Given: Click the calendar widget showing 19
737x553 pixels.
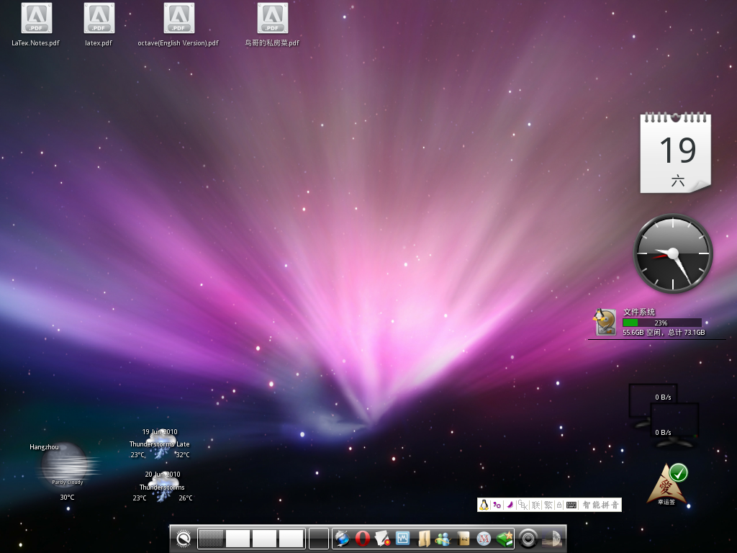Looking at the screenshot, I should point(675,153).
